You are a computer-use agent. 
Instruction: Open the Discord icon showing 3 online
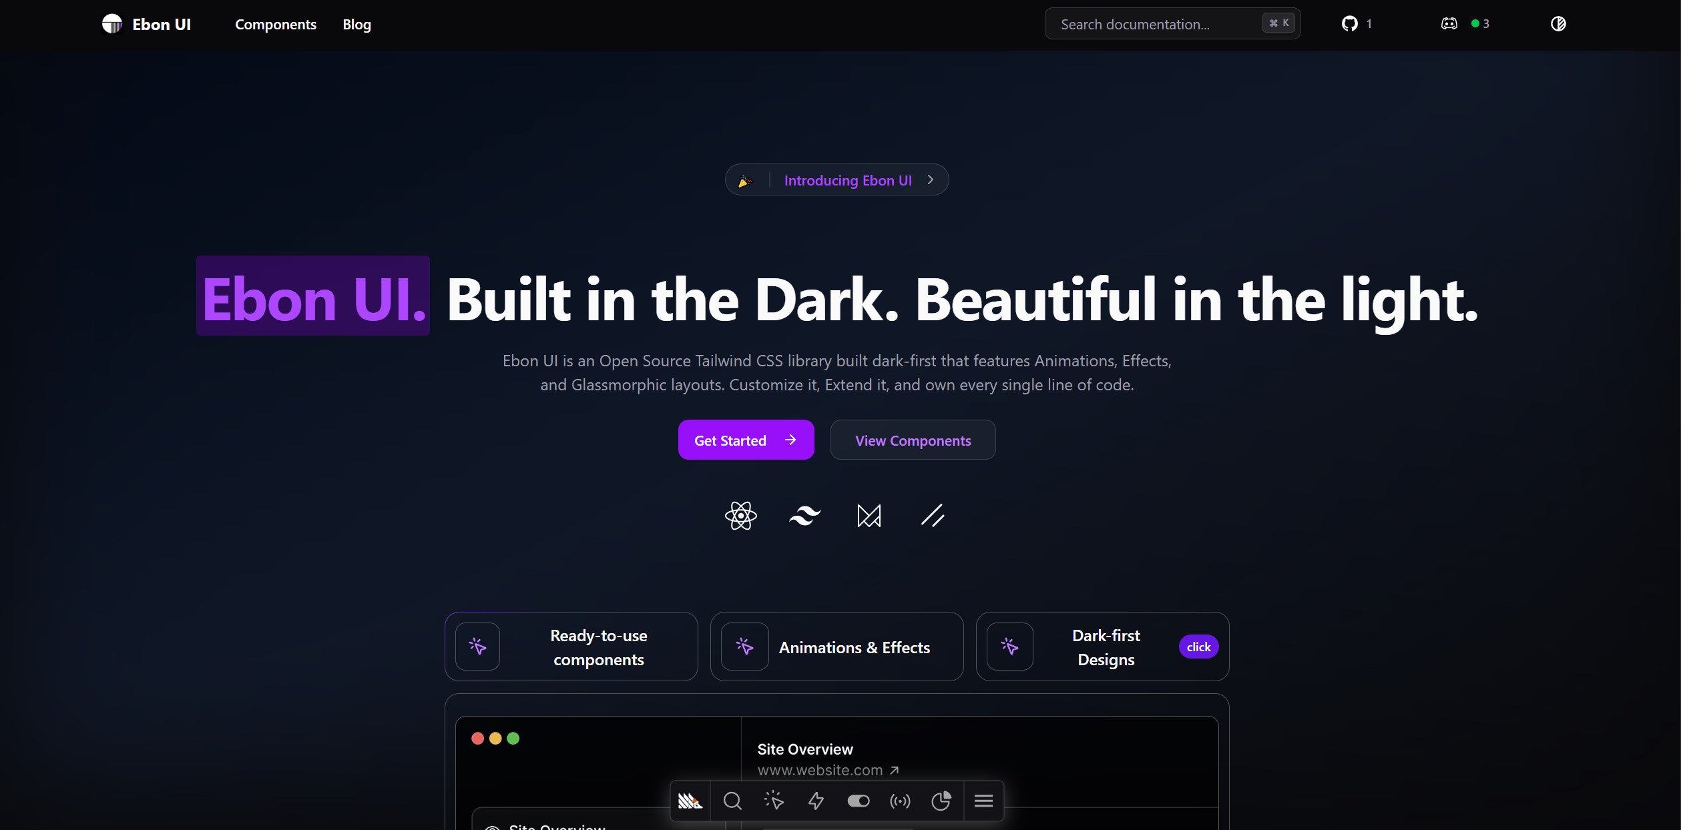click(1449, 23)
